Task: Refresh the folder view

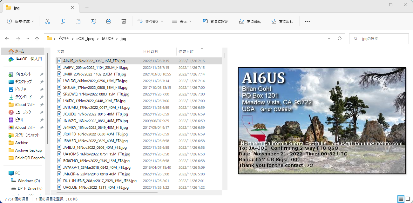Action: click(339, 38)
